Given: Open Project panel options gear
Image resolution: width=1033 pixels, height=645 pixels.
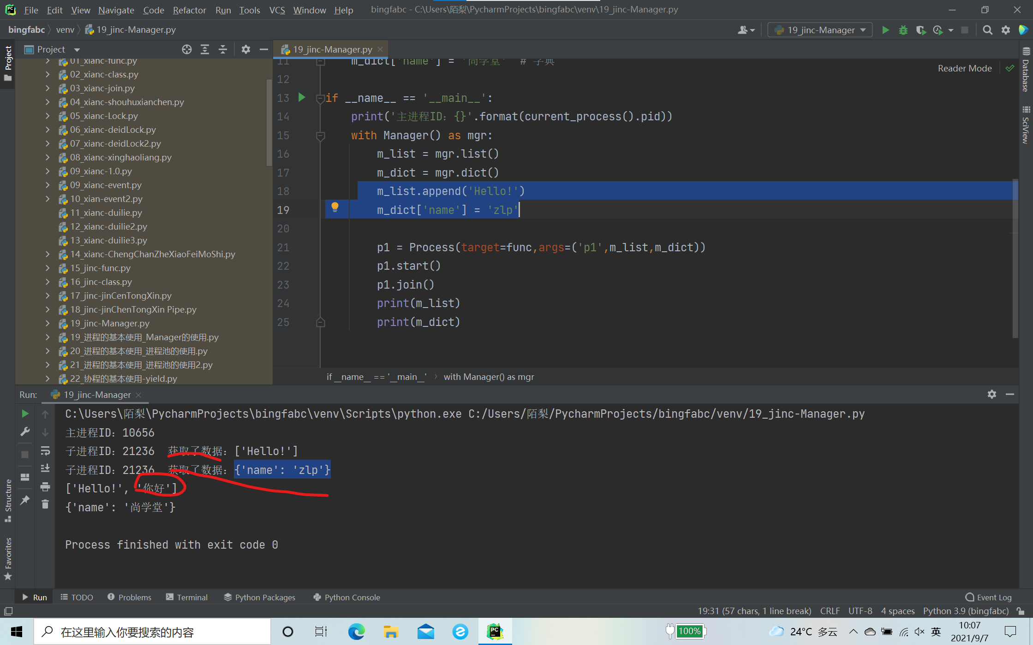Looking at the screenshot, I should point(246,49).
